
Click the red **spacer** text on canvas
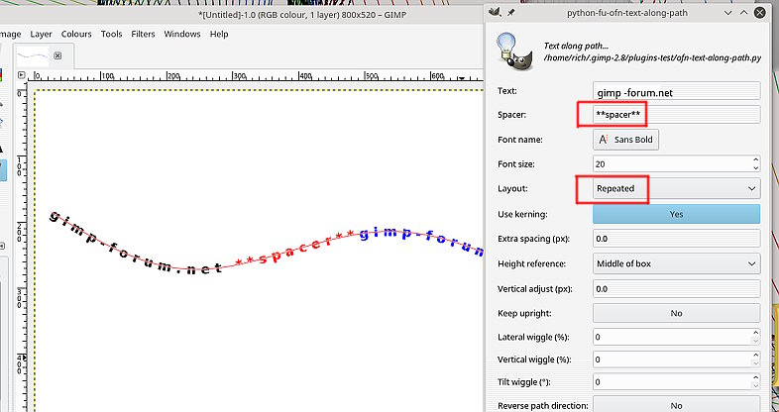coord(295,250)
